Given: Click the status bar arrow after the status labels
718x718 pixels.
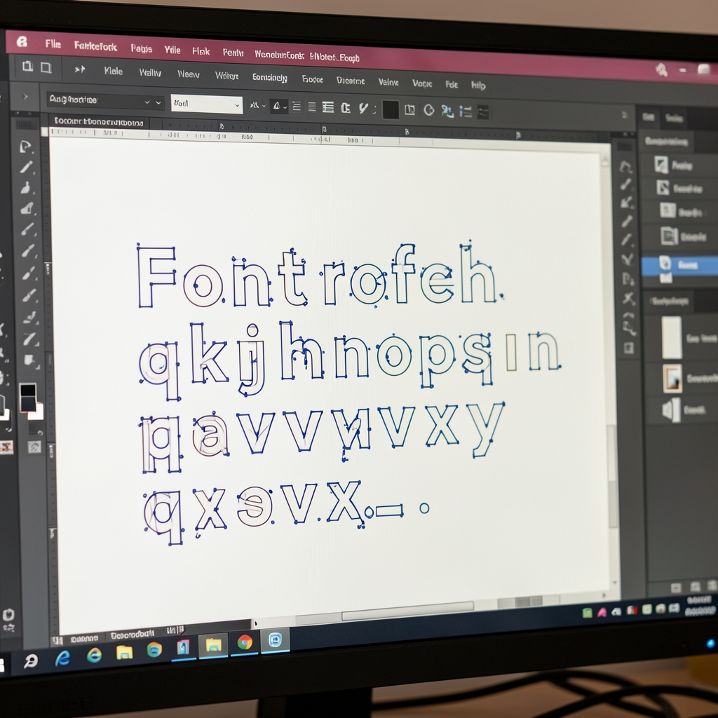Looking at the screenshot, I should [x=255, y=623].
